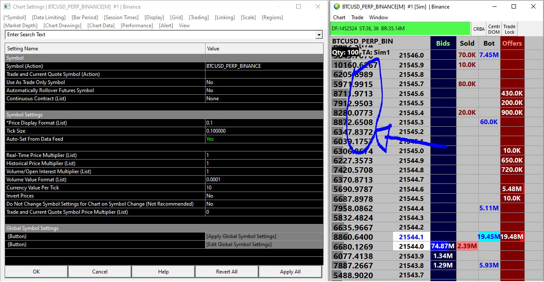Open Volume/Open Interest Multiplier list value

[264, 172]
